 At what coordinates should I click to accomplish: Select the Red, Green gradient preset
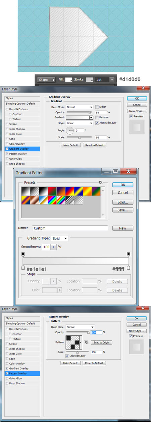(52, 191)
